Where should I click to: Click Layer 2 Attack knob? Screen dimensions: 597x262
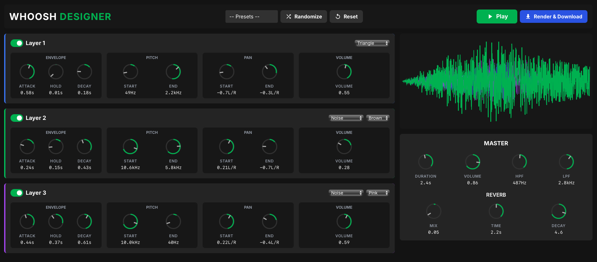click(x=27, y=147)
